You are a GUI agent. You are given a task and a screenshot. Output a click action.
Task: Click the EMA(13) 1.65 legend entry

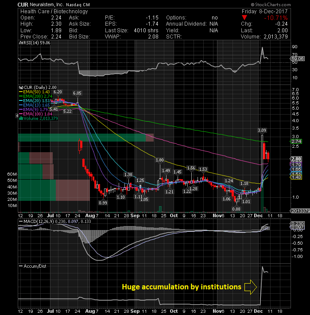coord(36,105)
